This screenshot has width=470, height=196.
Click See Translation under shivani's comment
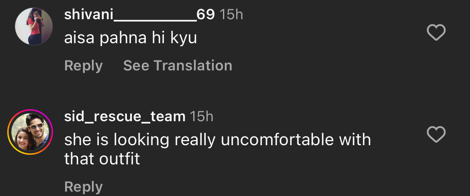click(x=178, y=66)
